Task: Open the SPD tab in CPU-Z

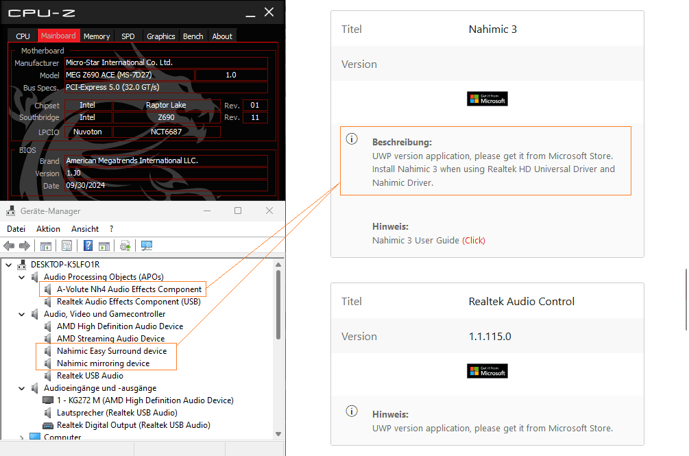Action: click(x=128, y=36)
